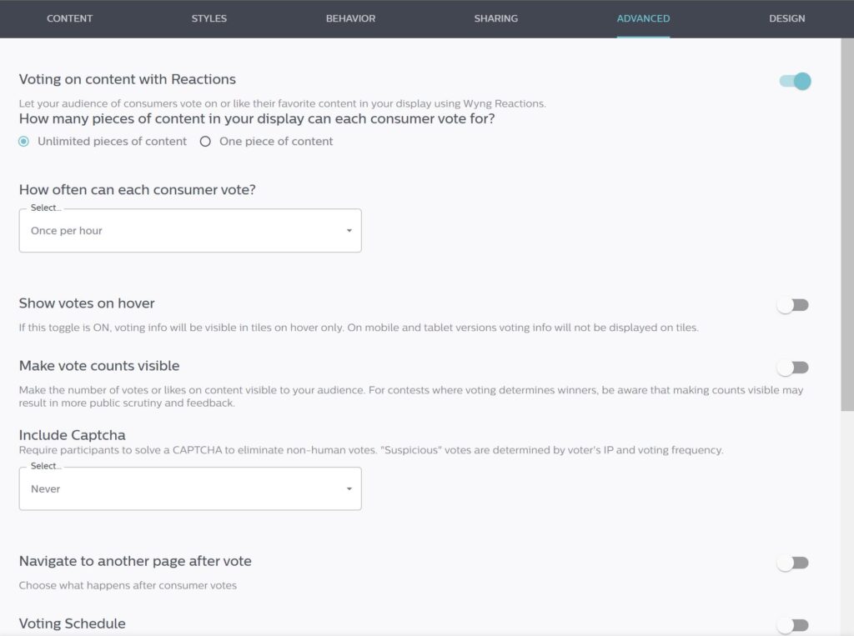
Task: Disable Voting on content with Reactions toggle
Action: [x=795, y=81]
